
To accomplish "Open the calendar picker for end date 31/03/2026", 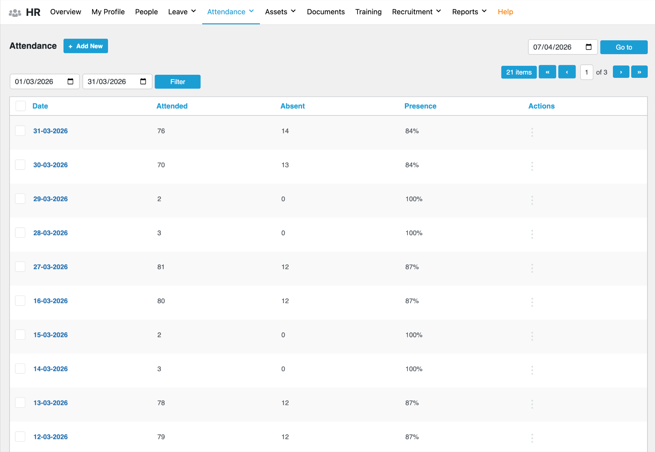I will point(143,82).
